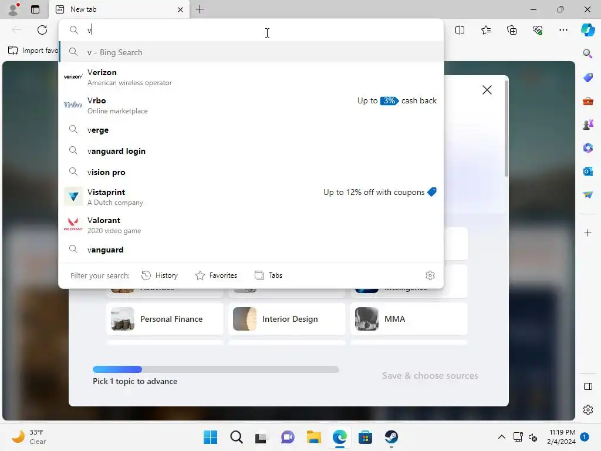This screenshot has width=601, height=451.
Task: Open the tab actions menu icon
Action: pyautogui.click(x=35, y=9)
